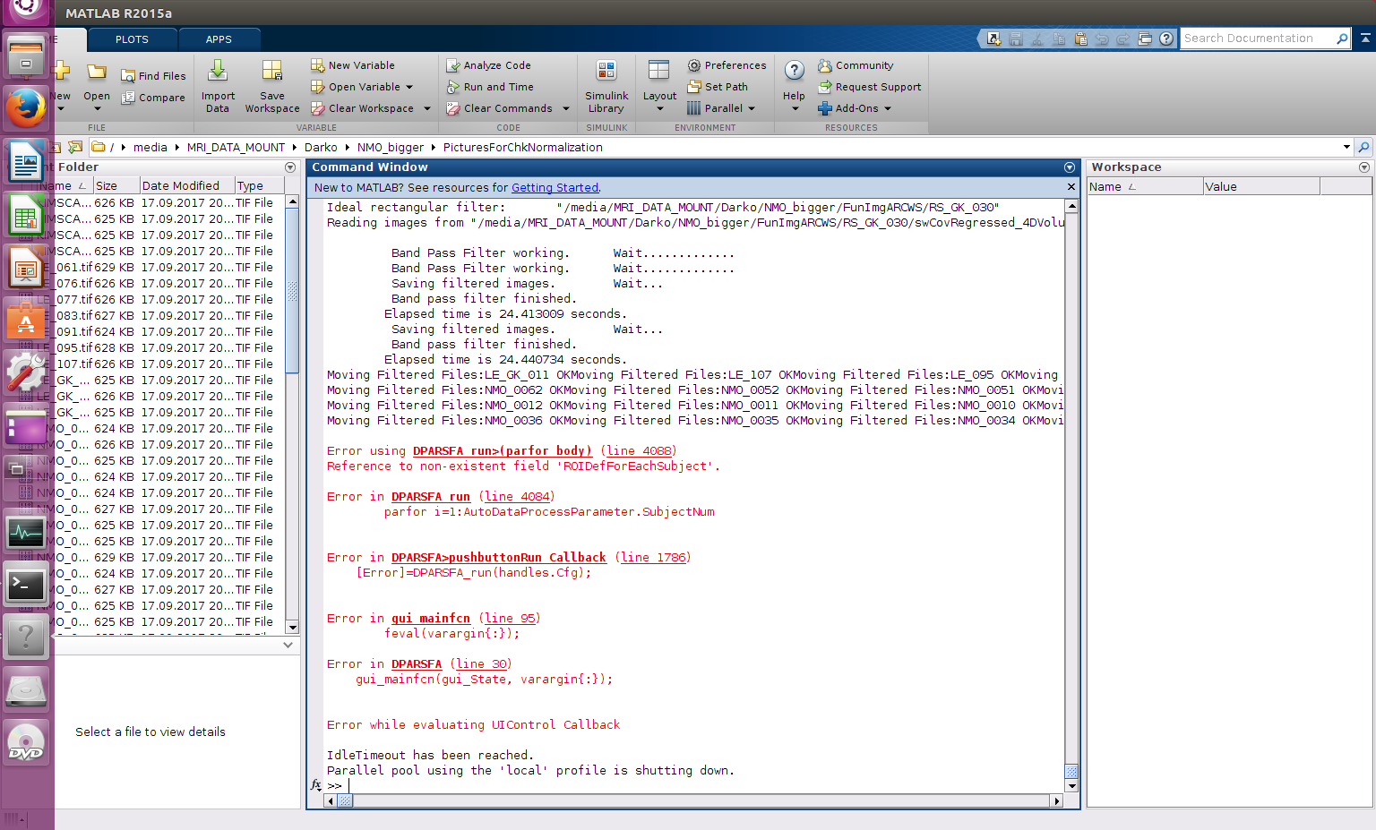Viewport: 1376px width, 830px height.
Task: Open the DPARSFA_run>(parfor_body) error link
Action: tap(503, 450)
